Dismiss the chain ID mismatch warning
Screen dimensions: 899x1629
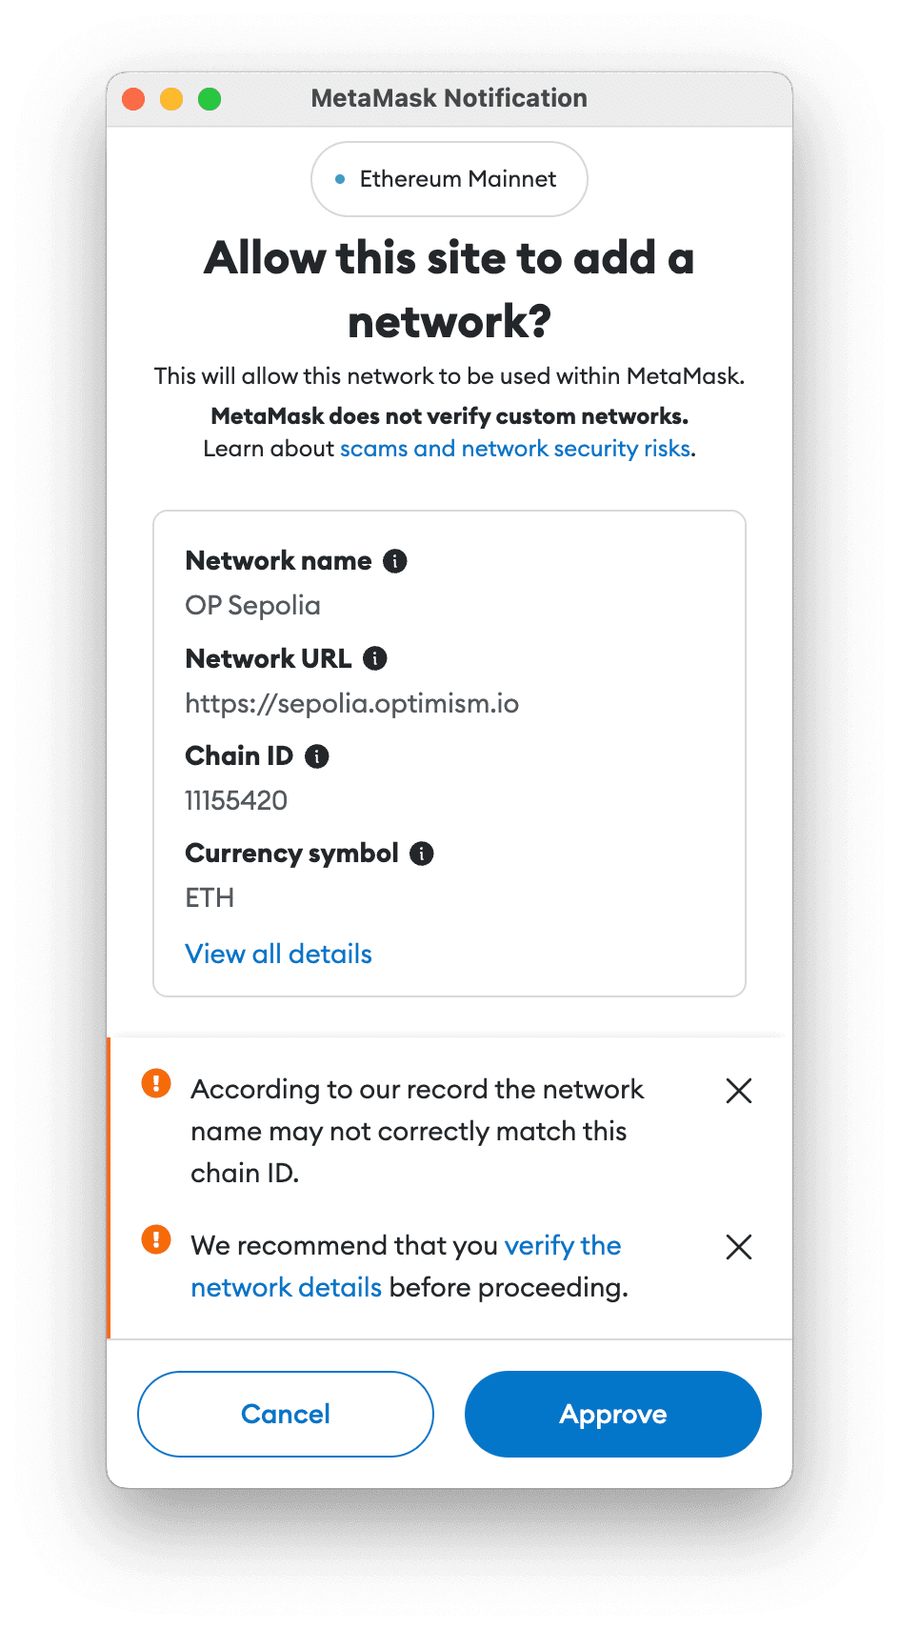pyautogui.click(x=739, y=1091)
